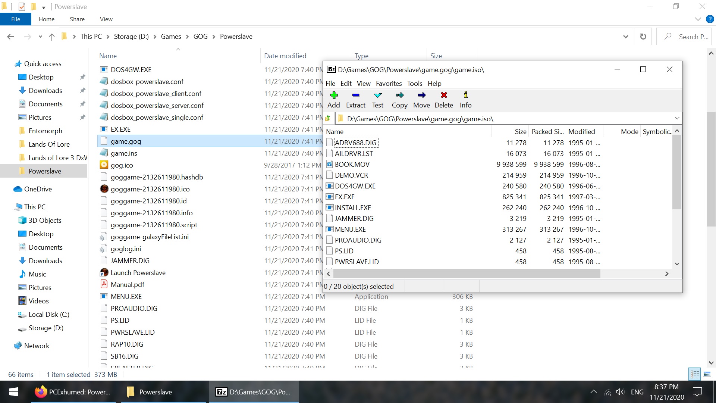
Task: Select the game.gog file in Explorer
Action: [x=126, y=141]
